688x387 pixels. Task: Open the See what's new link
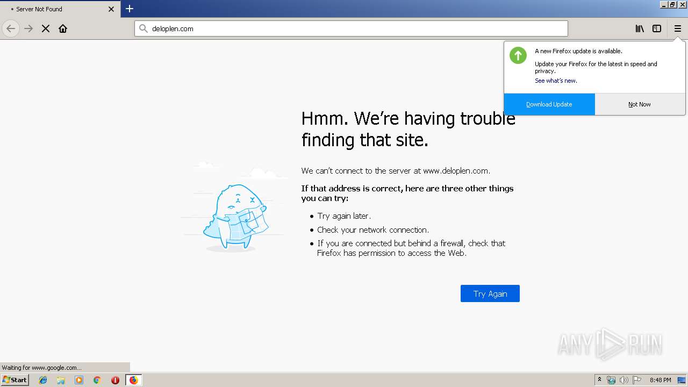556,81
